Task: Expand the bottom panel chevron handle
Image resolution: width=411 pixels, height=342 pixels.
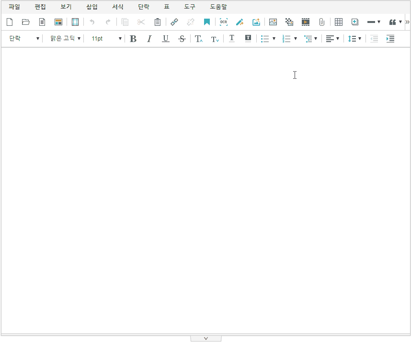Action: [206, 338]
